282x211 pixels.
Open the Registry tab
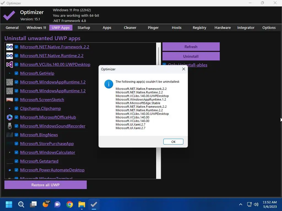click(199, 28)
